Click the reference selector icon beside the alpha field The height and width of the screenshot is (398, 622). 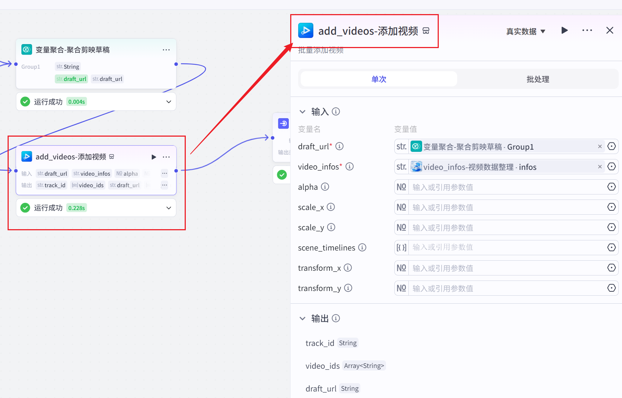(x=612, y=187)
